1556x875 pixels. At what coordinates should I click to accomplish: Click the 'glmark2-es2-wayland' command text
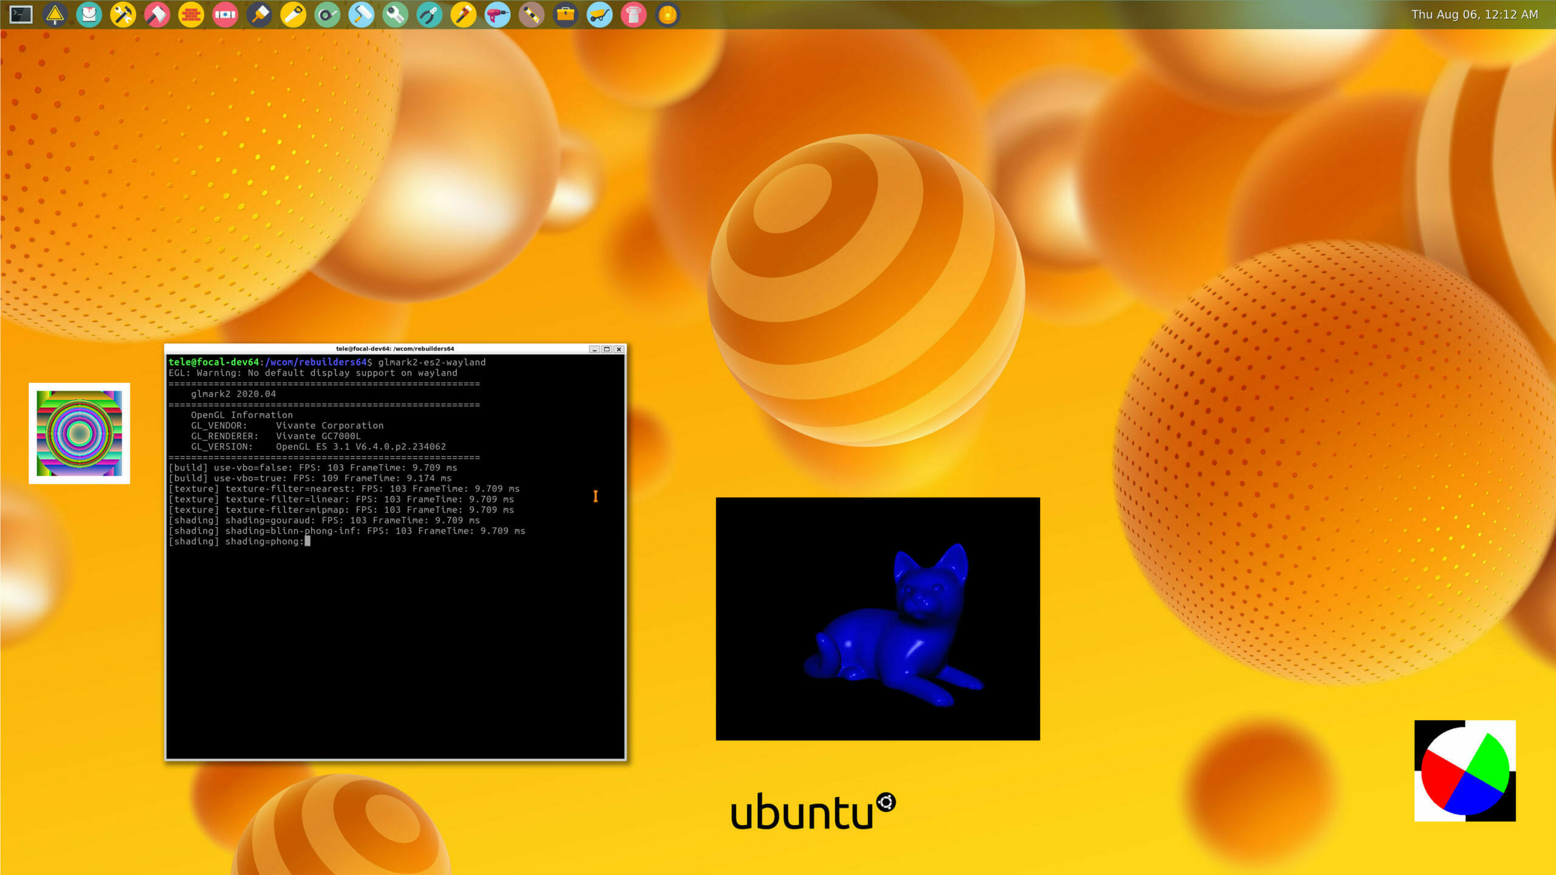click(432, 362)
